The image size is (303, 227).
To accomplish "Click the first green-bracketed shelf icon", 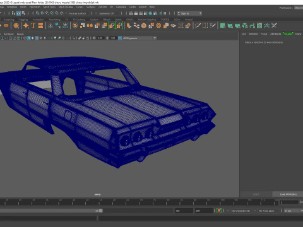I will point(112,26).
